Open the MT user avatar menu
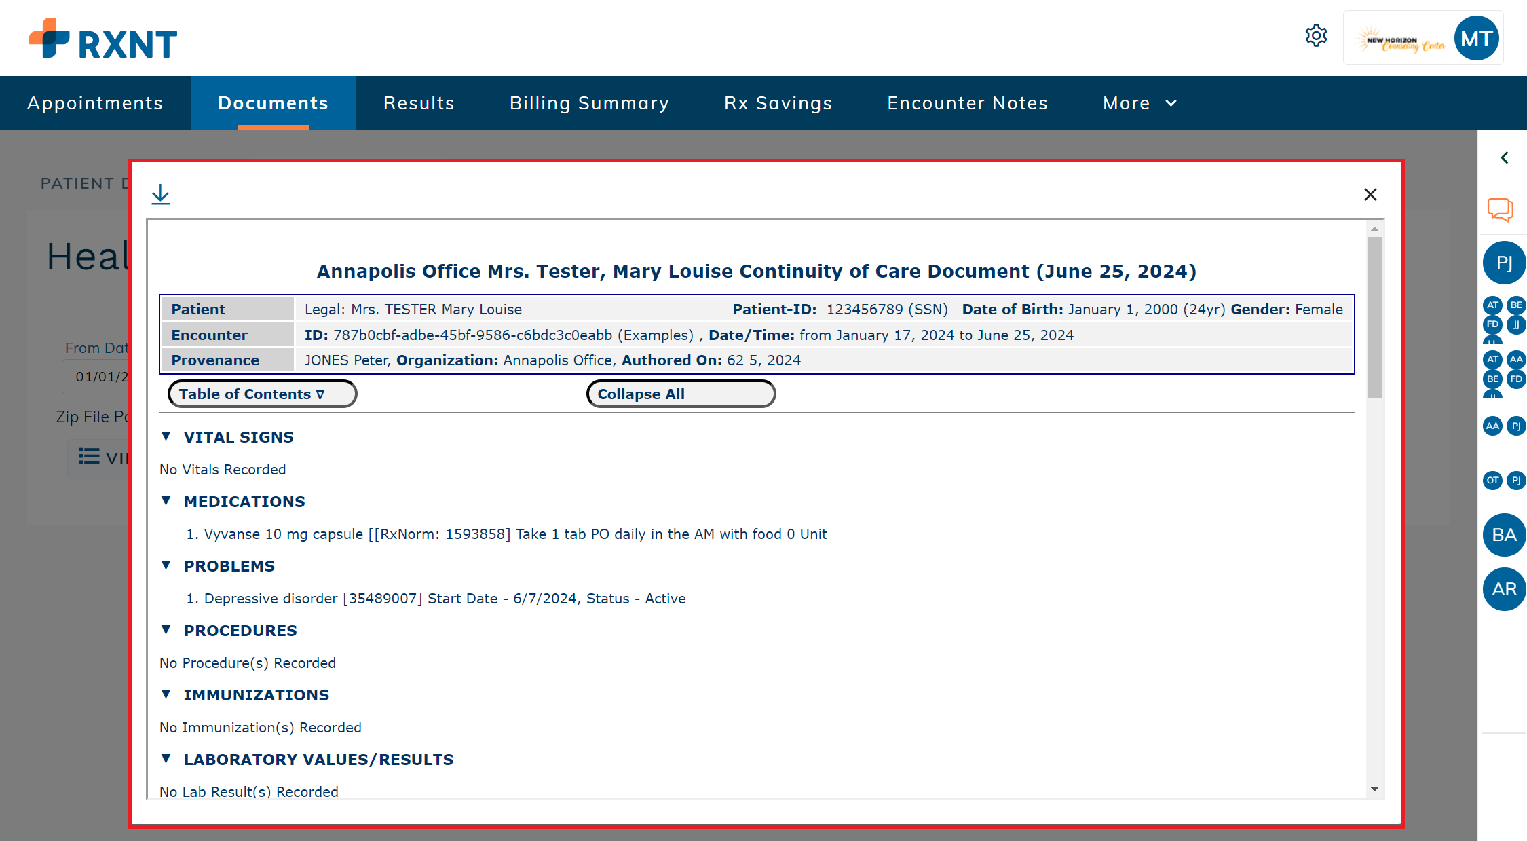 1477,38
